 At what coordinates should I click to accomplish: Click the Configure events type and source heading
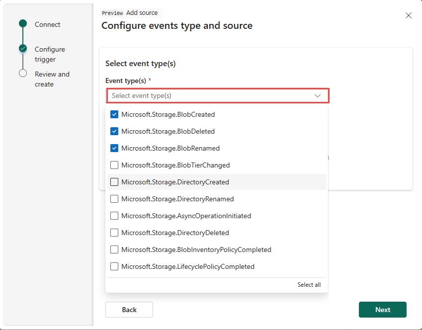[x=177, y=25]
